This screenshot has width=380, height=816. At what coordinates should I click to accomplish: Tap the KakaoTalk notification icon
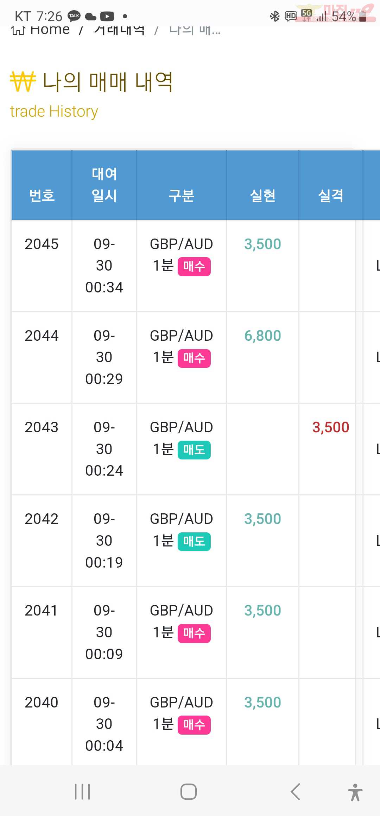[x=74, y=16]
